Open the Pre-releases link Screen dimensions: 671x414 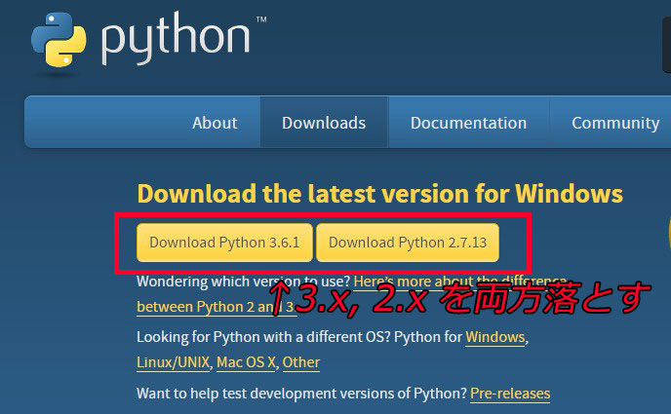(510, 394)
